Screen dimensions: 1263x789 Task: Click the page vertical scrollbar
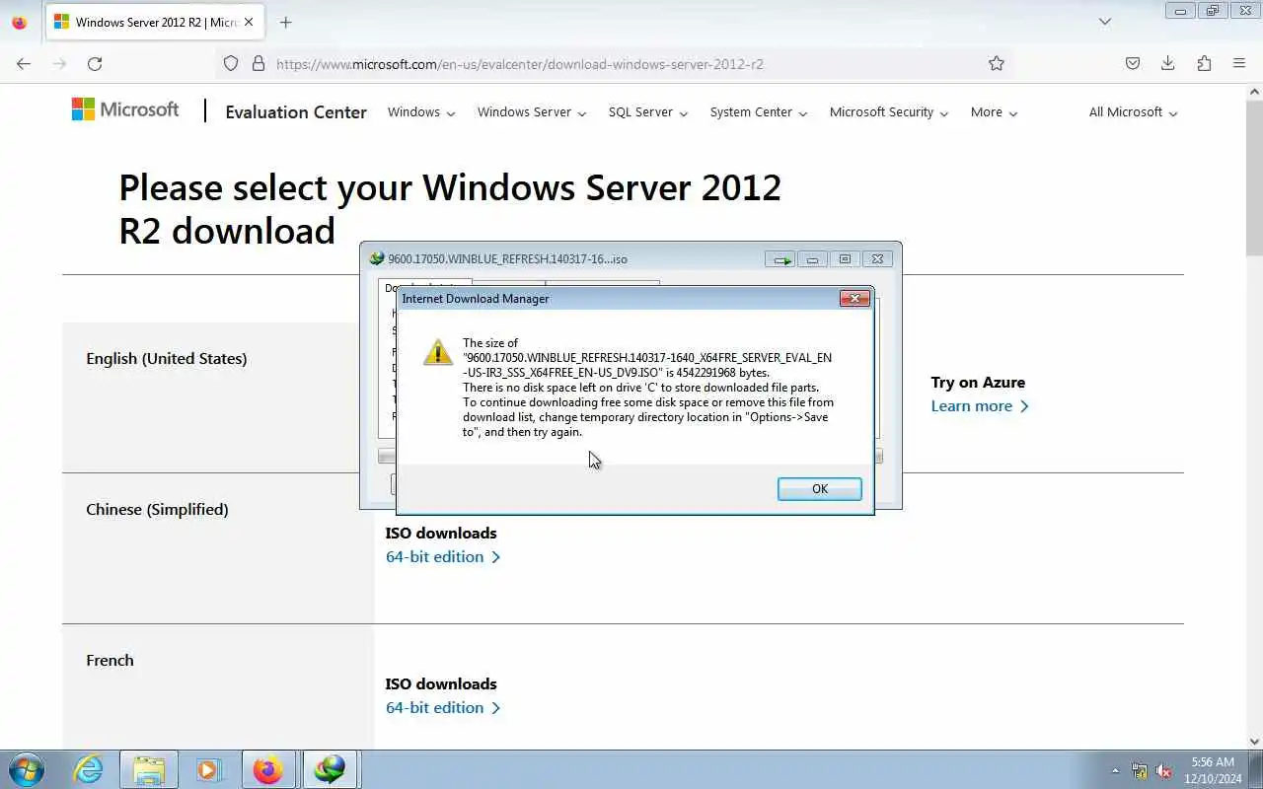click(1254, 178)
